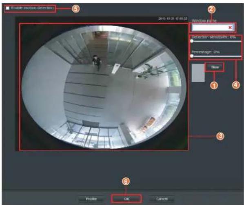The image size is (244, 205).
Task: Select the timestamp overlay above the video
Action: point(173,19)
